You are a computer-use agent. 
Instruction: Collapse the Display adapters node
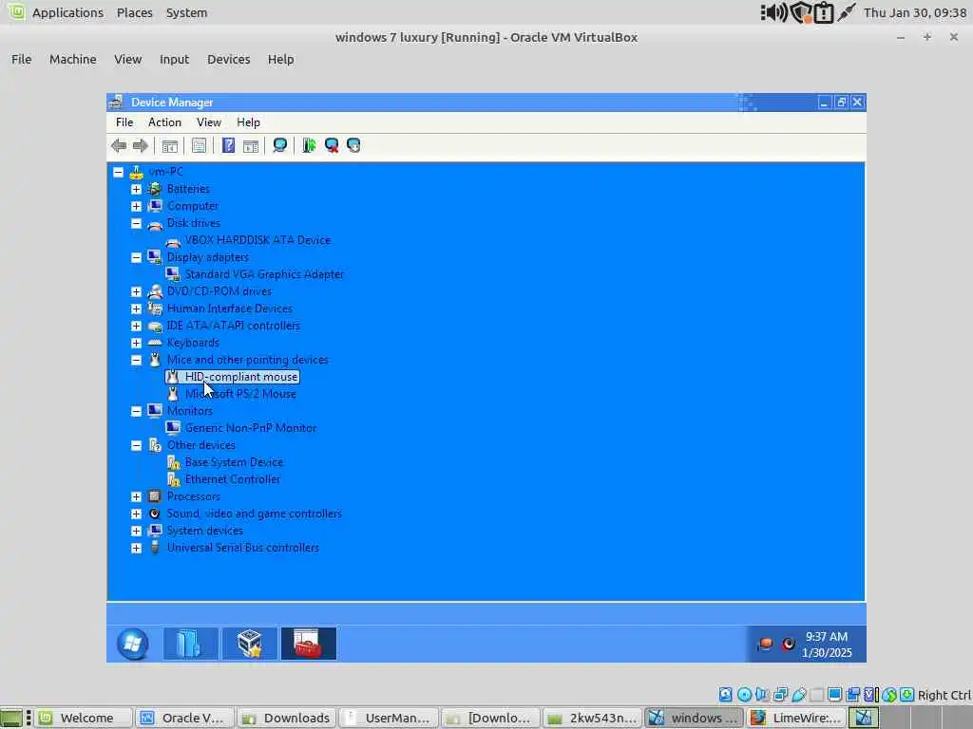(136, 257)
